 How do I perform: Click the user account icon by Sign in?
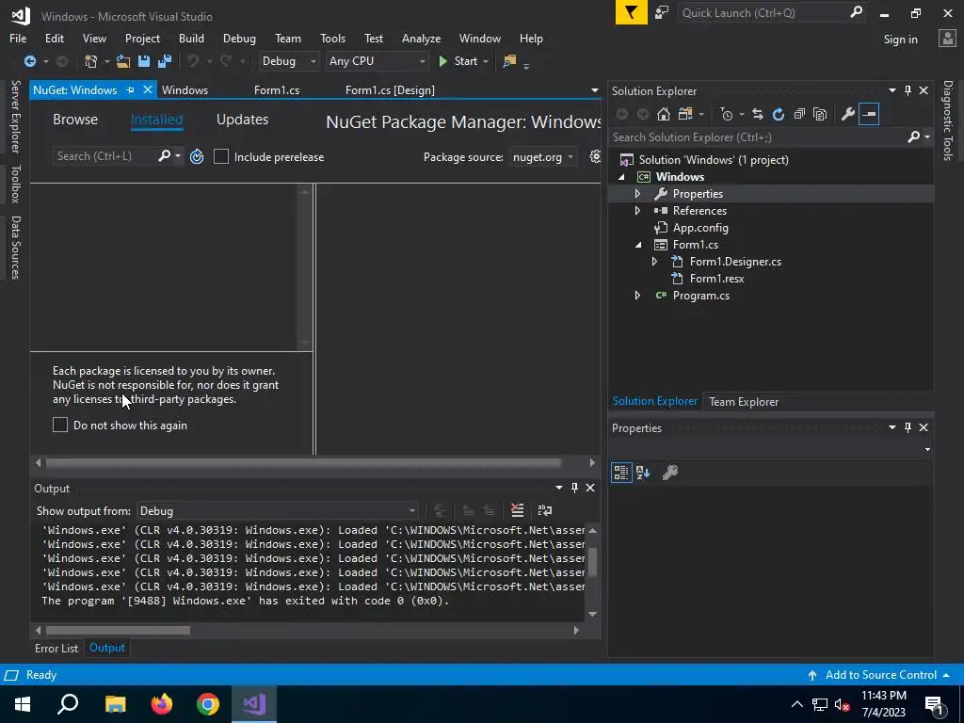pos(947,39)
